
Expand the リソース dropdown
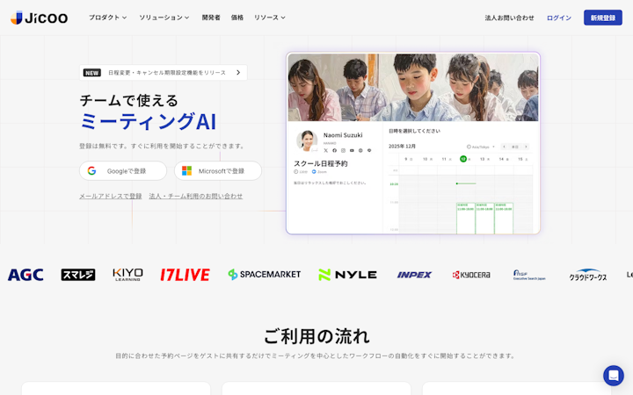coord(269,18)
